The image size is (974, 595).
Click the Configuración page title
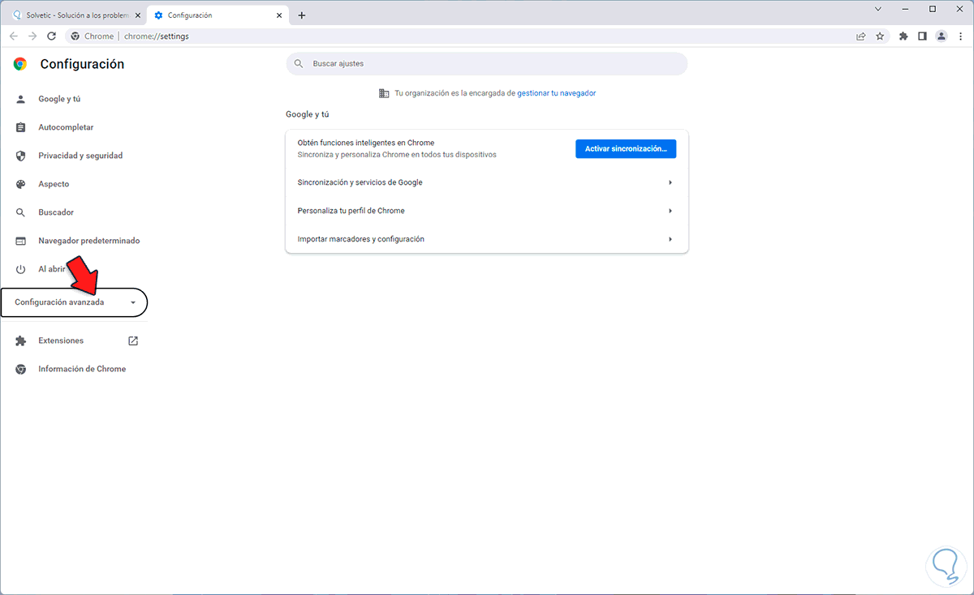(x=82, y=64)
